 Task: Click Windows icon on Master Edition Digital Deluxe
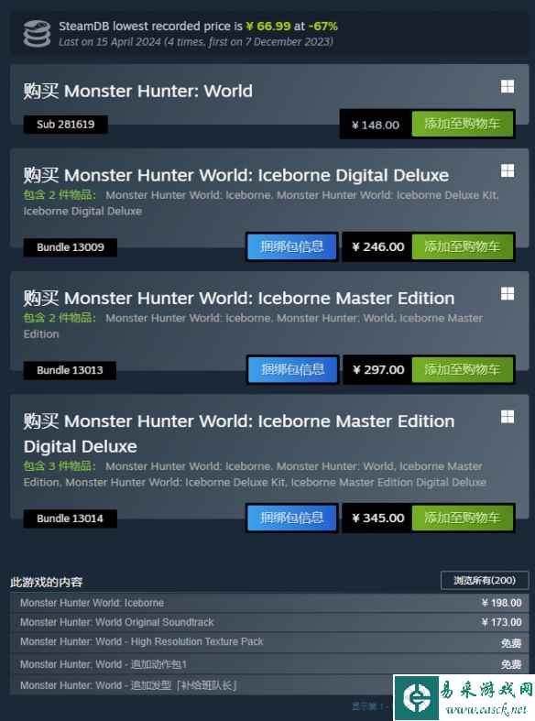pos(508,417)
